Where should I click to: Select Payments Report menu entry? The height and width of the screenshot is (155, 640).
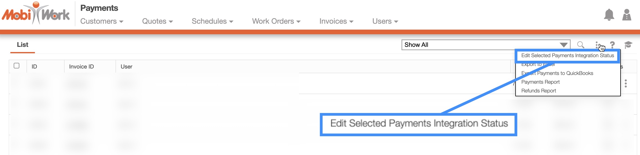pos(540,82)
